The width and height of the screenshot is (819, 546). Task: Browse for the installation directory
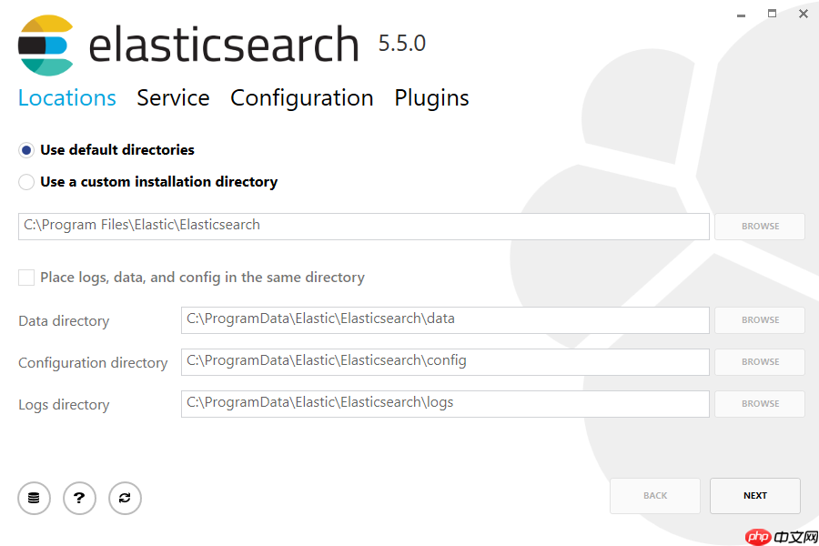[x=760, y=227]
